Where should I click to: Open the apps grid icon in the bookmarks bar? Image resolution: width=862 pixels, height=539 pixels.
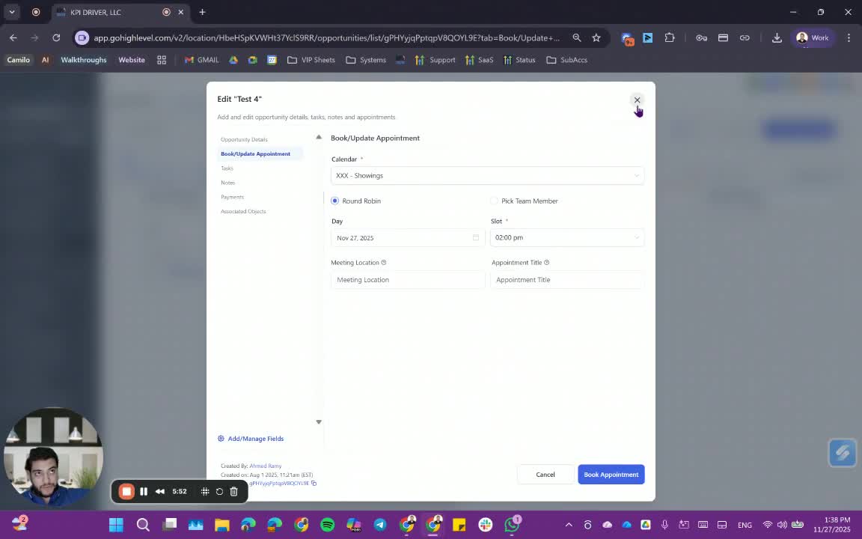(162, 60)
